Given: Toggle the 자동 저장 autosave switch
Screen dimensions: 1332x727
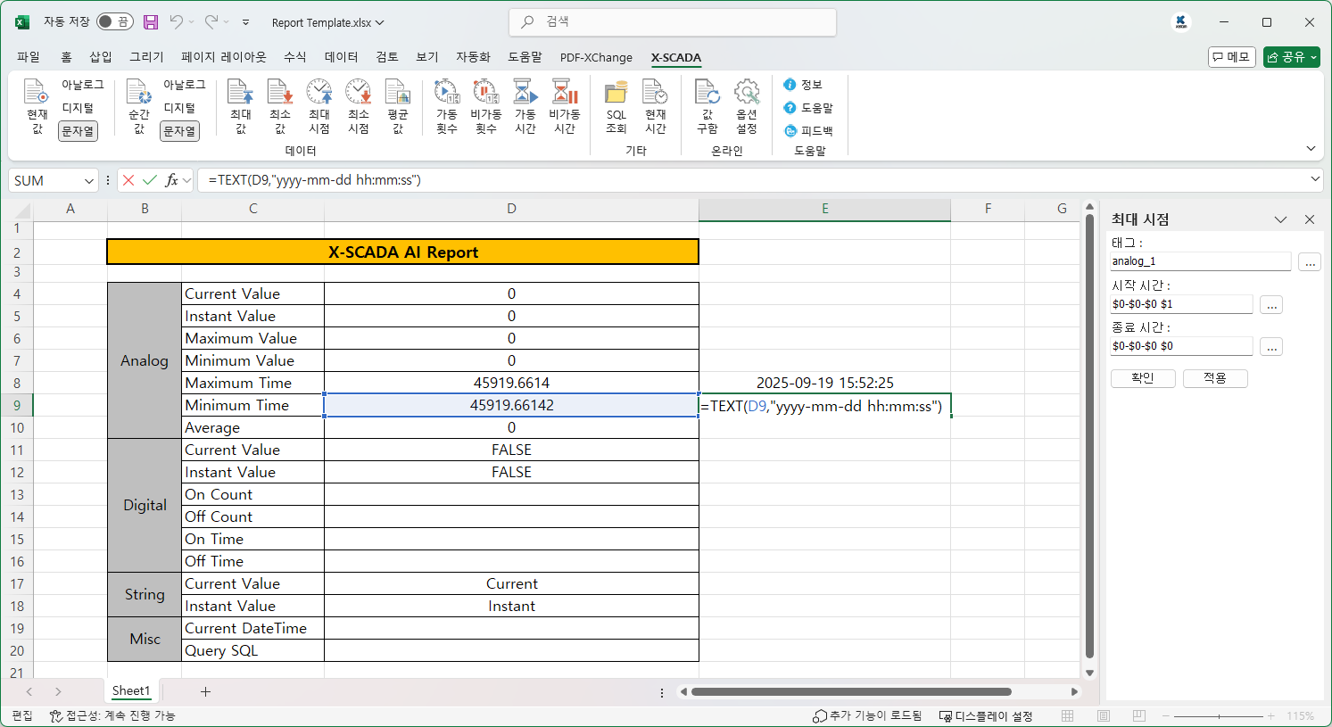Looking at the screenshot, I should (114, 22).
